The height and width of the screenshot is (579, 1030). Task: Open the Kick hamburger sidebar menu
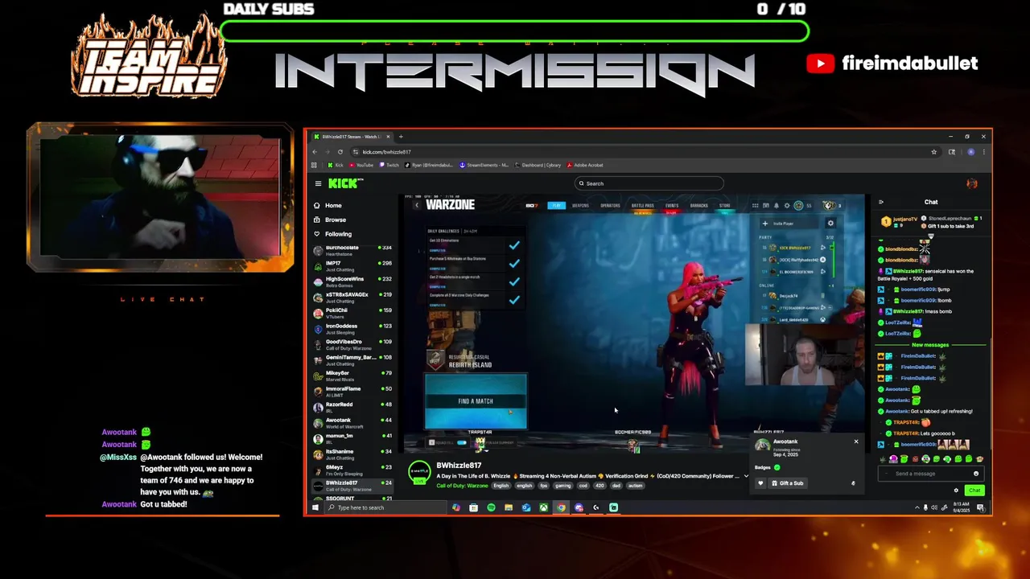click(x=318, y=183)
